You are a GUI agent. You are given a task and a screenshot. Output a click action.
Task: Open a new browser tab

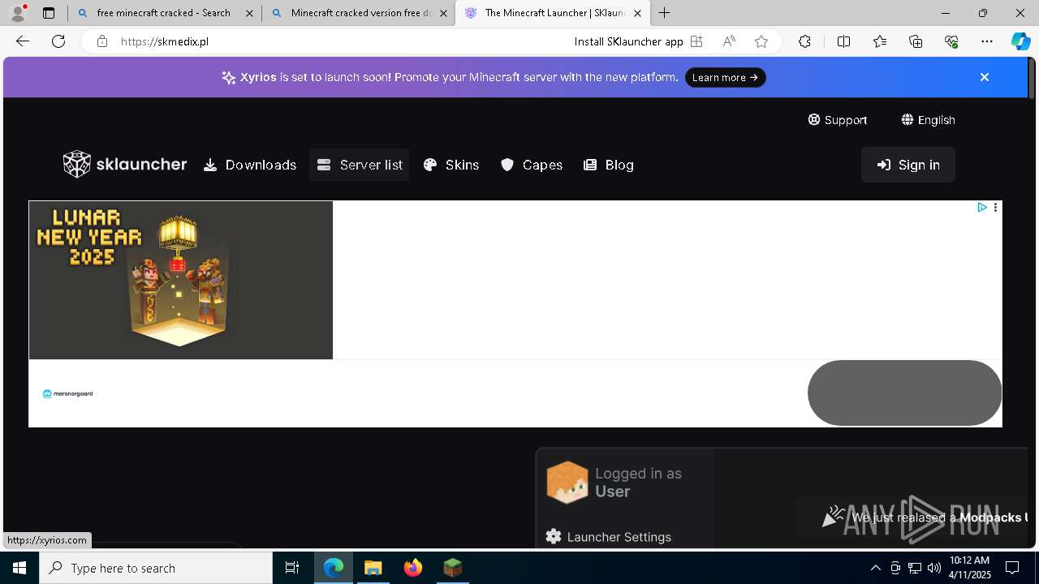point(665,13)
